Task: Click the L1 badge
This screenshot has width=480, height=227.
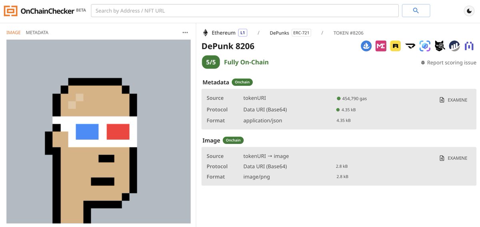Action: click(243, 33)
